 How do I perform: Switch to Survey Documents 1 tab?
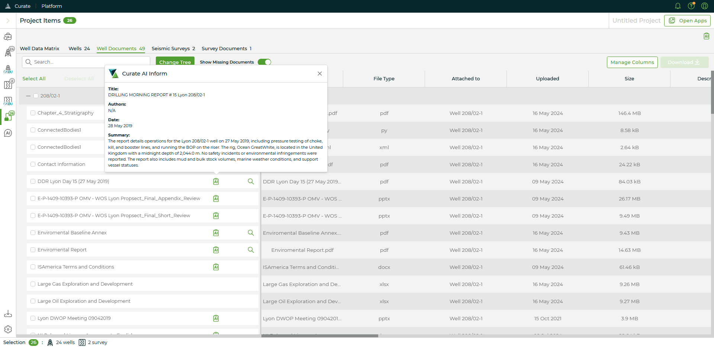point(226,48)
